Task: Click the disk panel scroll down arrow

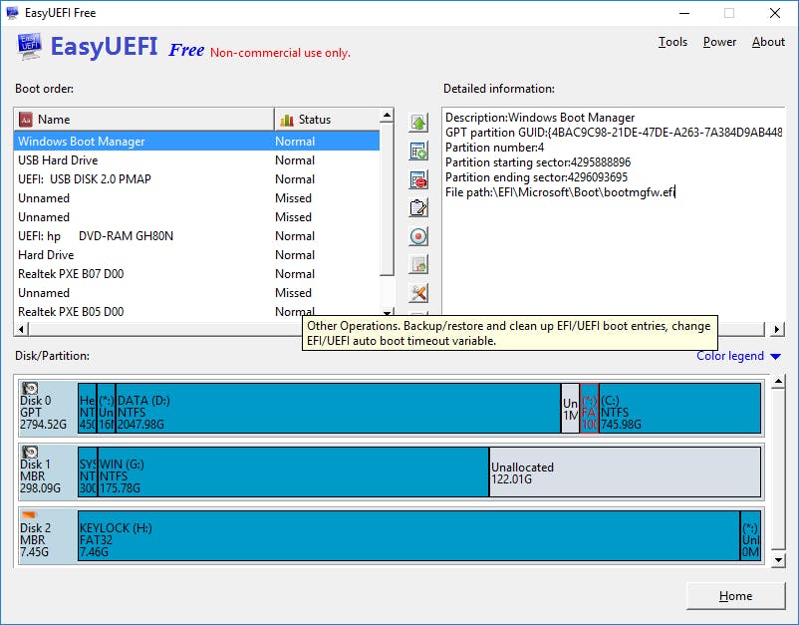Action: [778, 560]
